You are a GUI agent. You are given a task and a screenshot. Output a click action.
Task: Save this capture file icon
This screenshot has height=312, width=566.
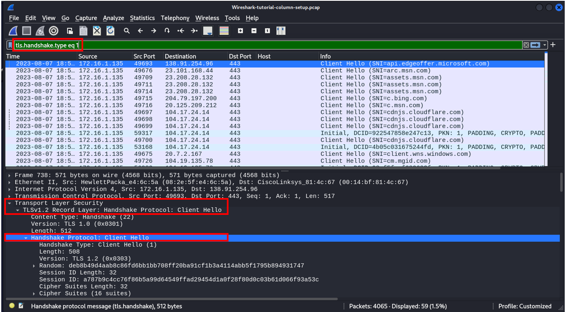point(84,31)
